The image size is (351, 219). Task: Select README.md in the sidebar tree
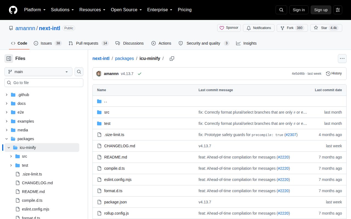[33, 192]
